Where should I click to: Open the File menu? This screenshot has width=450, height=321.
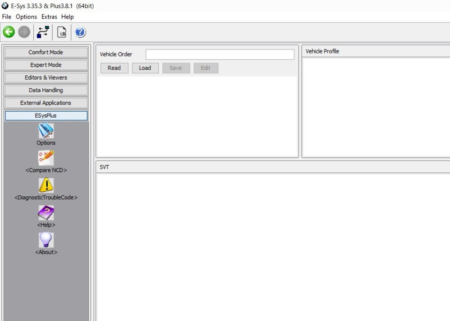(7, 17)
